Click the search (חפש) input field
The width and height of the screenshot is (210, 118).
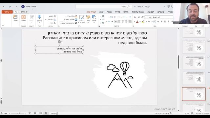point(104,7)
